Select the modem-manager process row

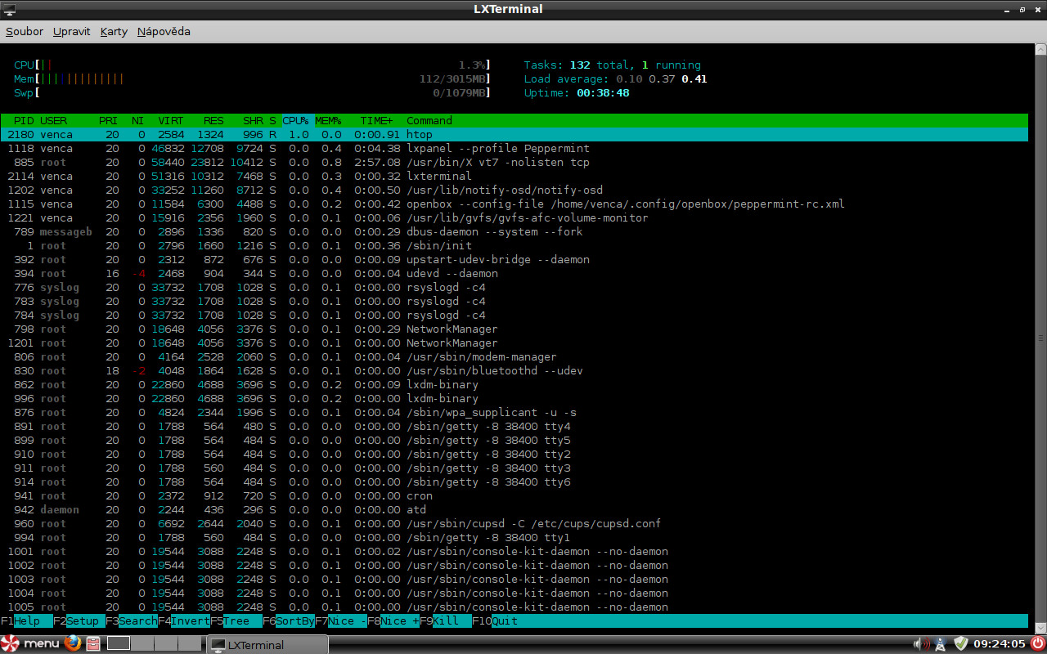(514, 356)
